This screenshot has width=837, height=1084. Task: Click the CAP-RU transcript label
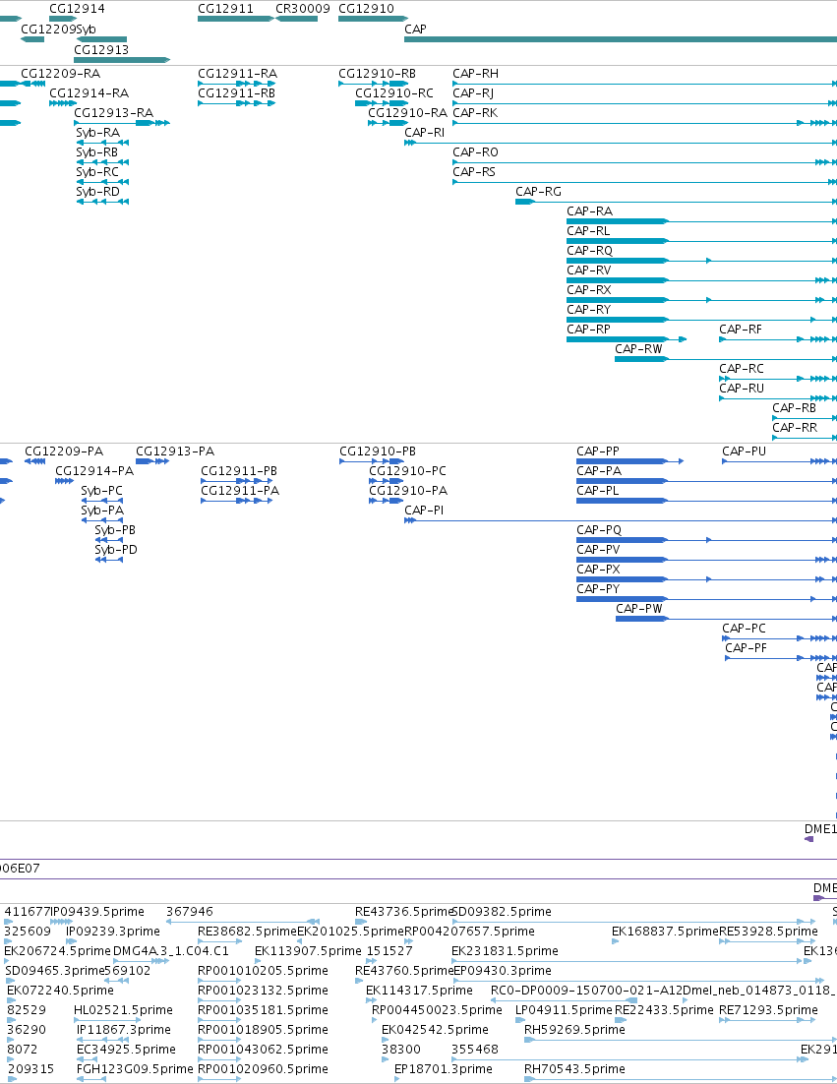pos(742,388)
